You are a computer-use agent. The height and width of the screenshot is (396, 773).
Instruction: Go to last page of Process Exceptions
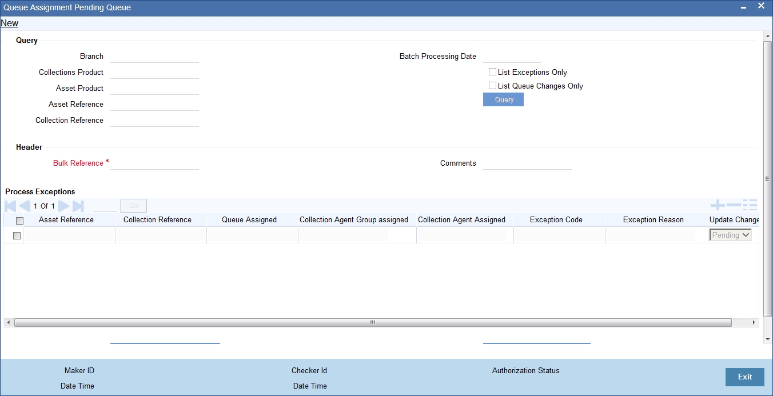(78, 206)
